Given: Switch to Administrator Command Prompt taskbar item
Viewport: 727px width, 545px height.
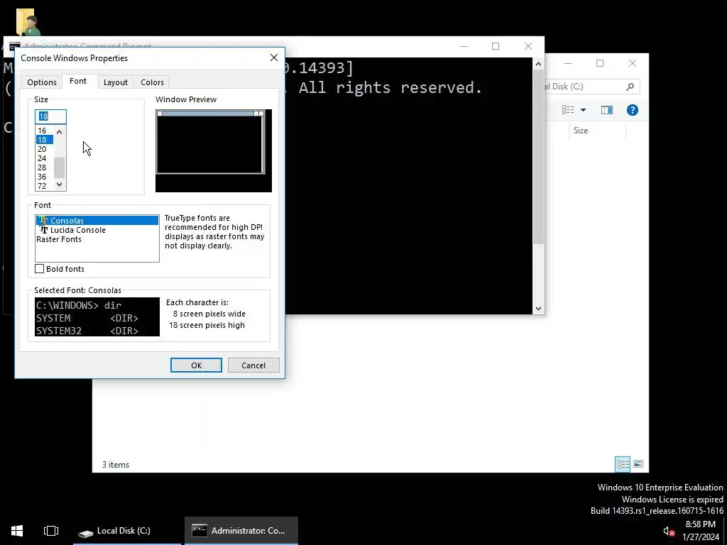Looking at the screenshot, I should pyautogui.click(x=241, y=531).
